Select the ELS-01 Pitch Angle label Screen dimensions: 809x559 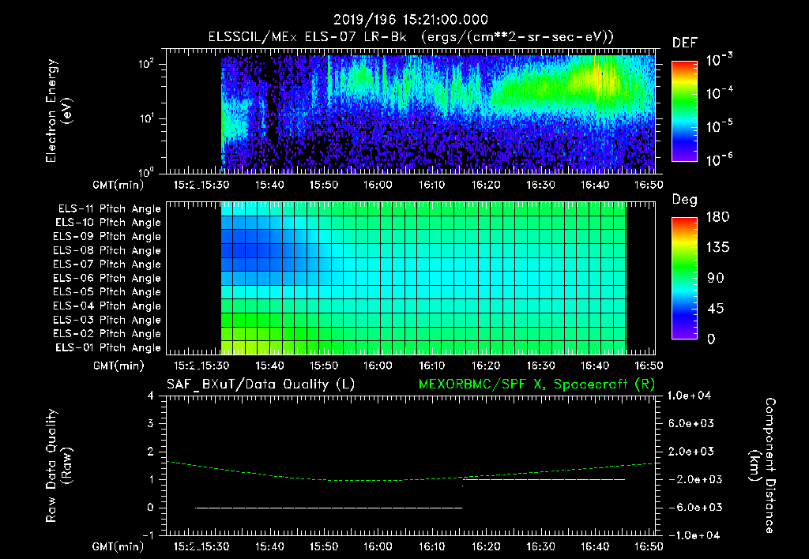(108, 347)
